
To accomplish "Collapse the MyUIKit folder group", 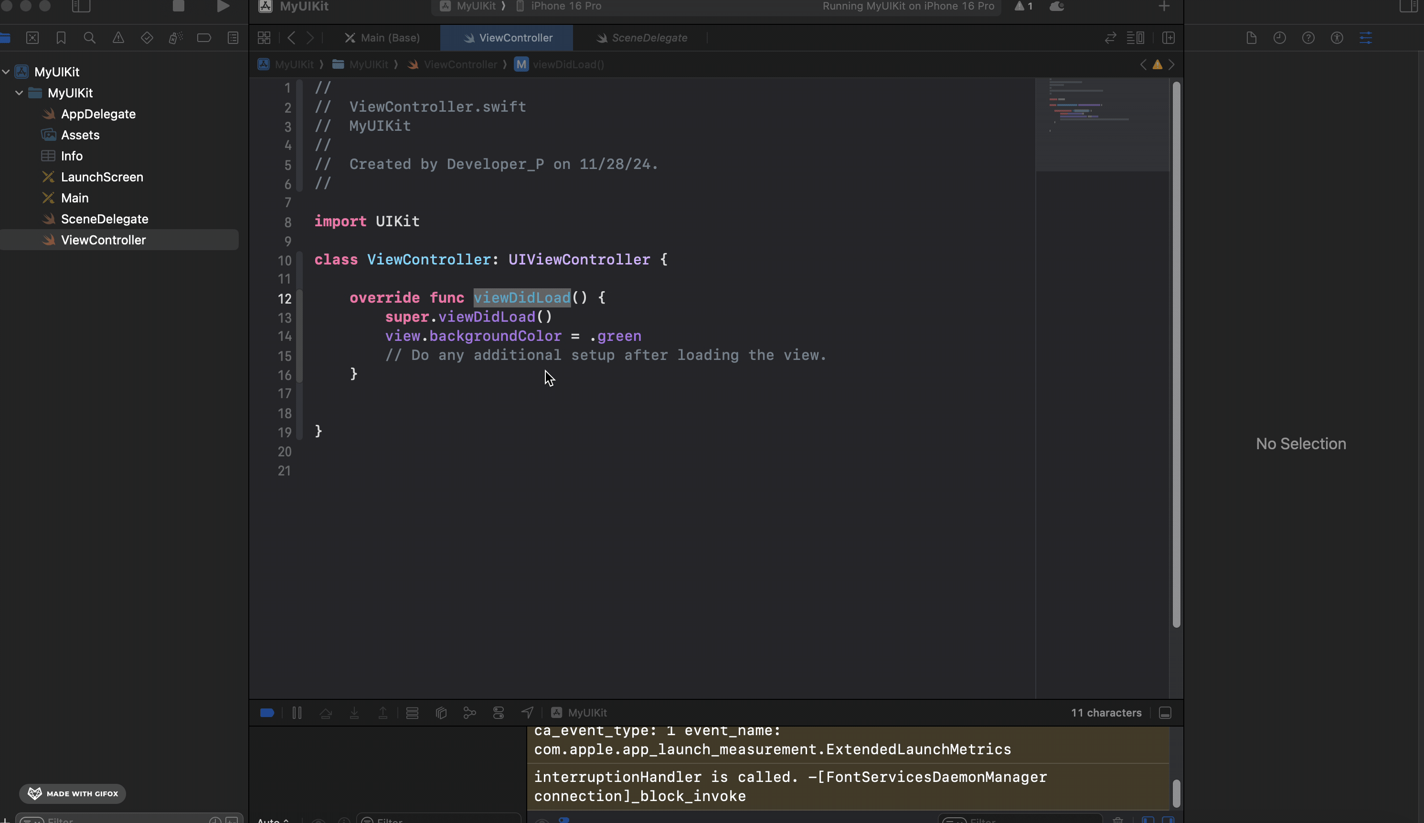I will pos(19,93).
